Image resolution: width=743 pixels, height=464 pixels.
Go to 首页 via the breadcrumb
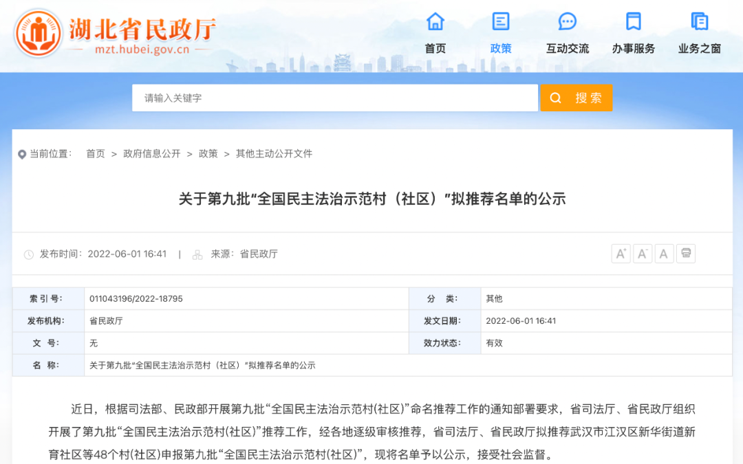96,154
